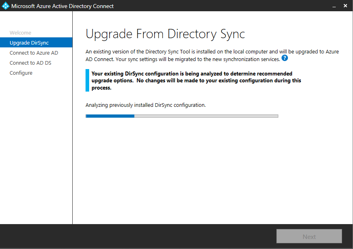Click the Analyzing previously installed DirSync status text
The width and height of the screenshot is (353, 249).
145,105
